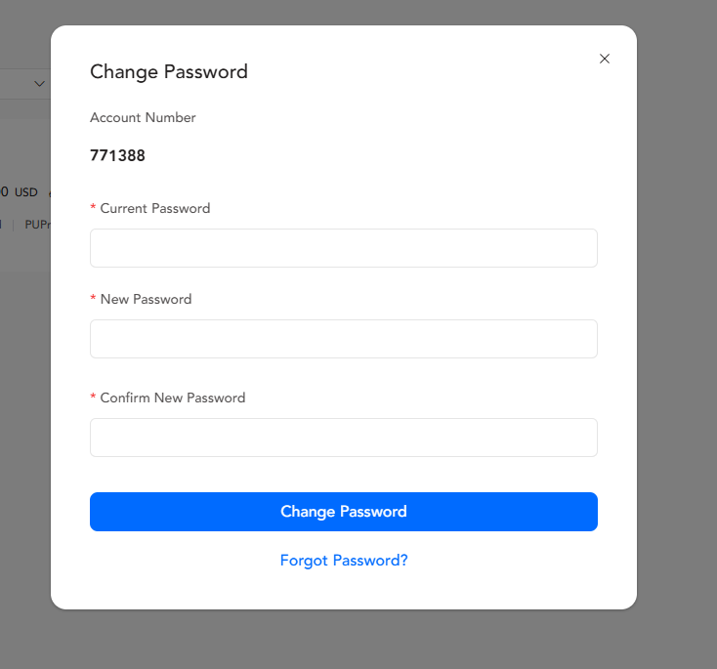Click the PUPr label behind the dialog
This screenshot has height=669, width=717.
(x=37, y=224)
